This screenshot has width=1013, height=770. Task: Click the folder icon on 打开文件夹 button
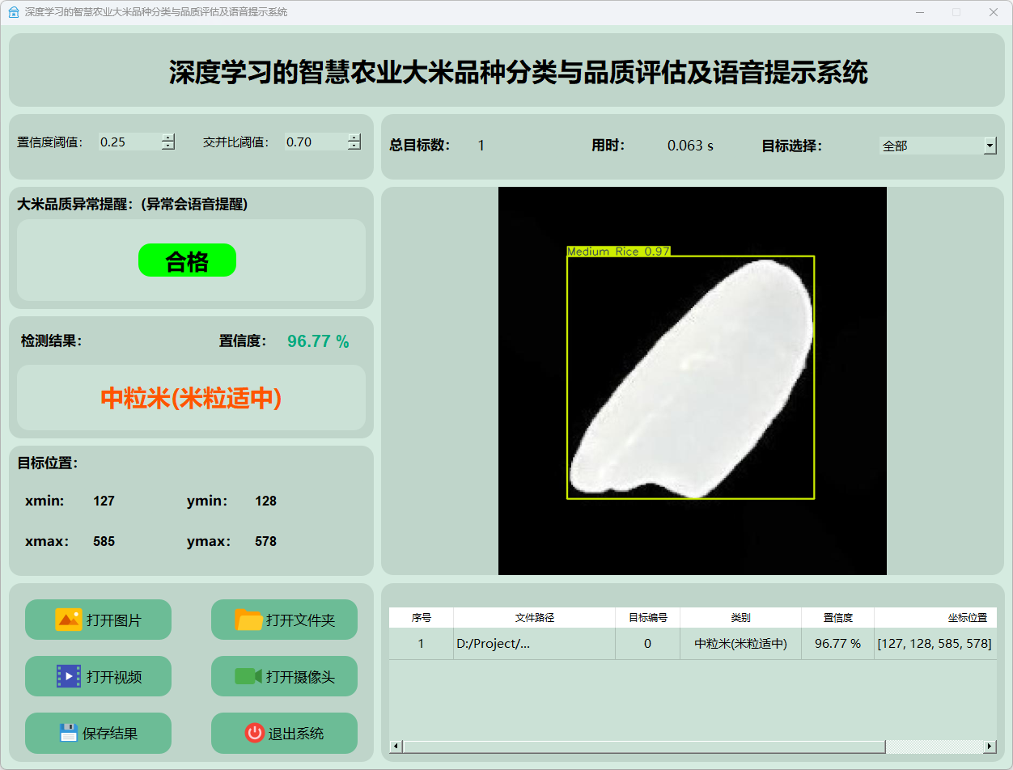[x=248, y=620]
